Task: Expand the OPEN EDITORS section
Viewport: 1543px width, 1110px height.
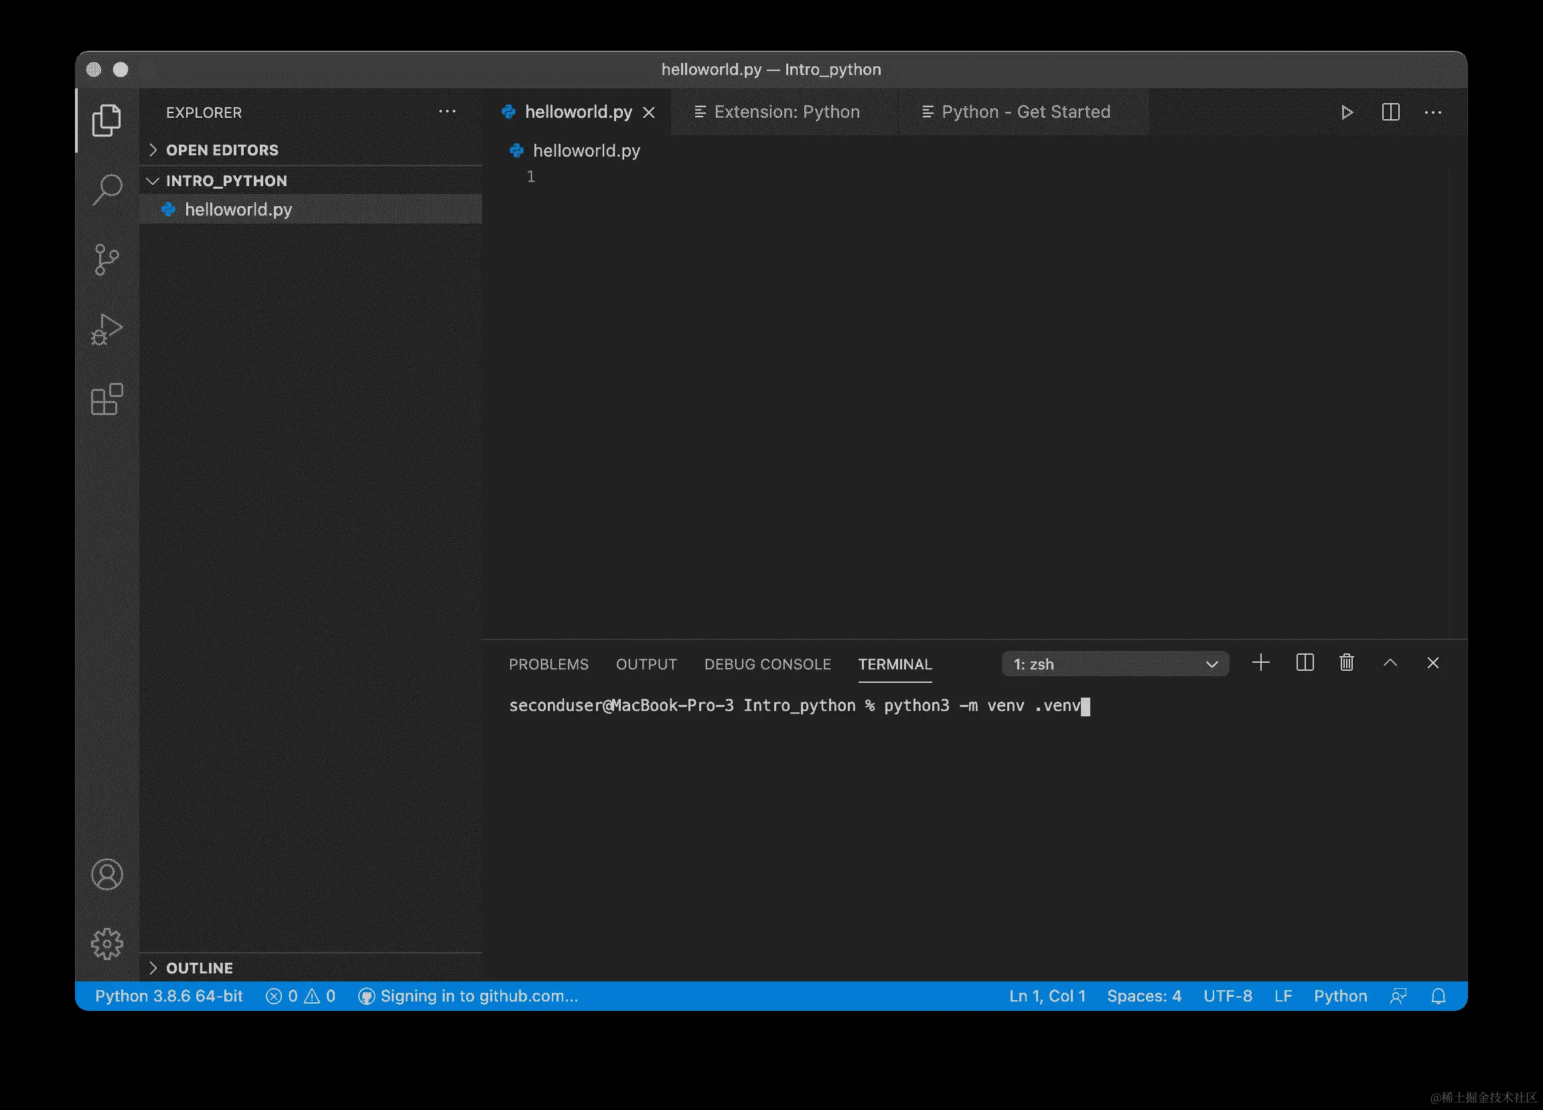Action: [222, 150]
